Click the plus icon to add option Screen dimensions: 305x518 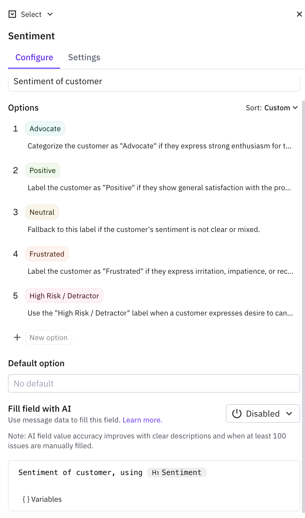point(17,337)
